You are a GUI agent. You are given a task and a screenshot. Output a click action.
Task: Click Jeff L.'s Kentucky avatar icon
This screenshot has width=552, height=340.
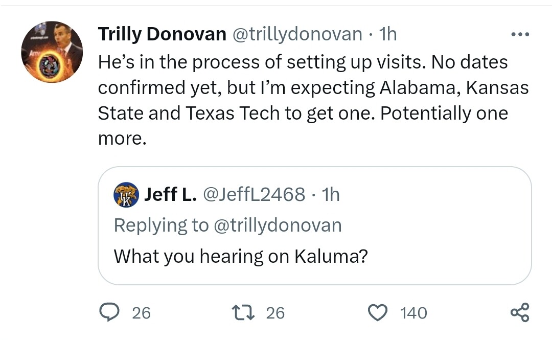[126, 195]
